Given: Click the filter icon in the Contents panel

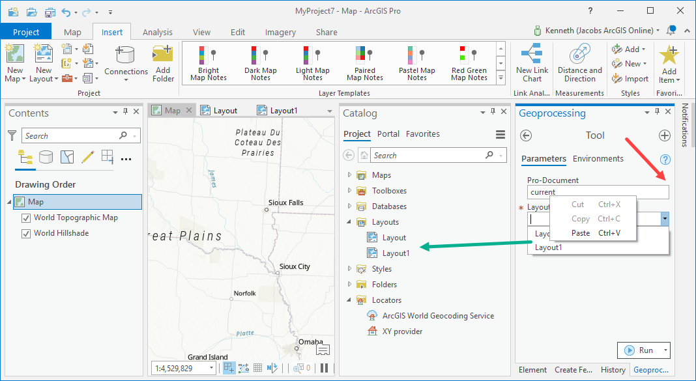Looking at the screenshot, I should (12, 135).
